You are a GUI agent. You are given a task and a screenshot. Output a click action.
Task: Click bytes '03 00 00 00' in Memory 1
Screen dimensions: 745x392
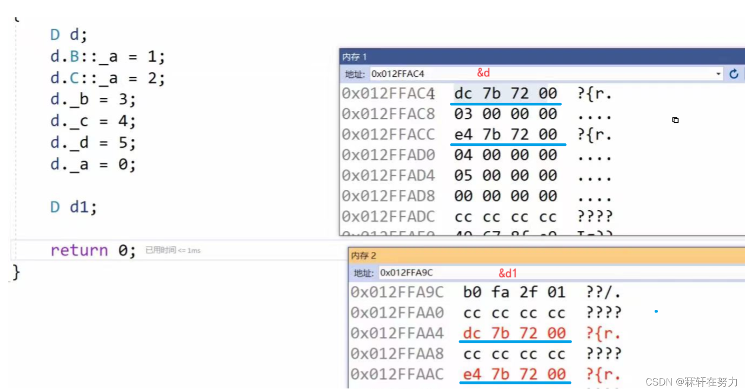[x=505, y=114]
